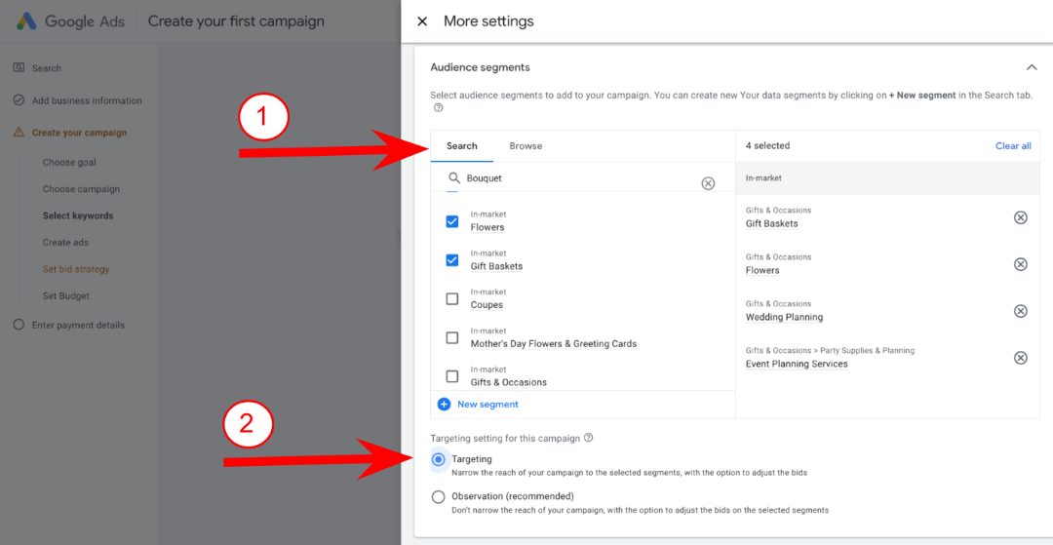Click the 4 selected count text
The image size is (1053, 545).
click(x=767, y=145)
